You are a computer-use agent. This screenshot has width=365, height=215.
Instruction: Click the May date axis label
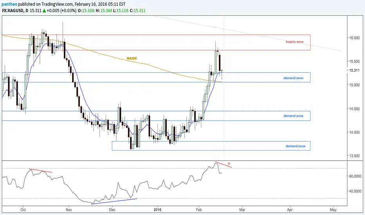(x=333, y=210)
